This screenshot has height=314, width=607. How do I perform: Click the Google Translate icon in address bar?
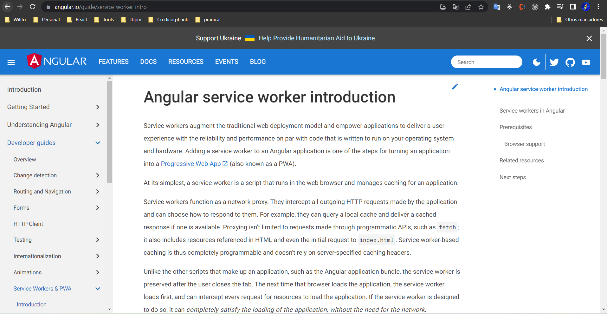point(455,7)
